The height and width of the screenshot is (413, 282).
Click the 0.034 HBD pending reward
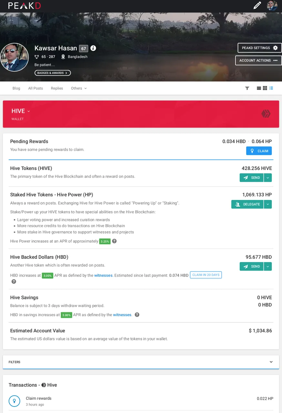pos(234,141)
